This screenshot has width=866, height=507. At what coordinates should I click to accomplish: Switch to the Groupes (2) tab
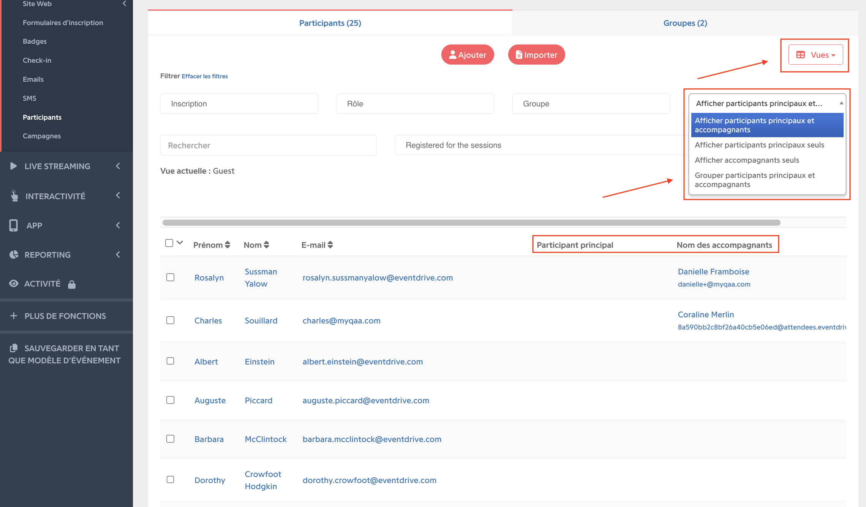point(685,23)
